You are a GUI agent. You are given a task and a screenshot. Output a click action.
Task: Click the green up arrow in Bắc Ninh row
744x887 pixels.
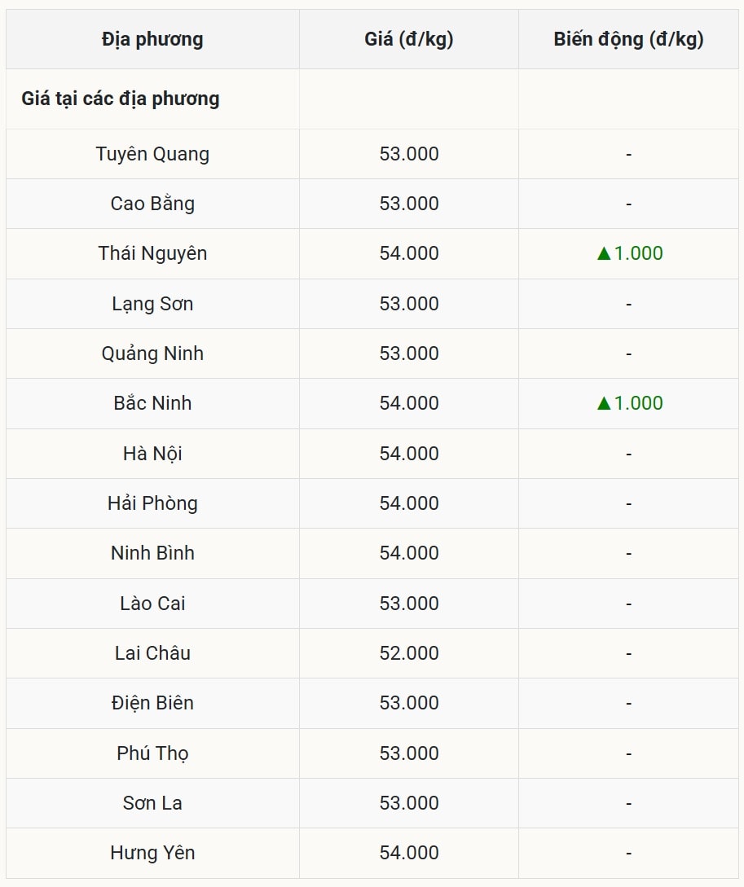coord(604,403)
